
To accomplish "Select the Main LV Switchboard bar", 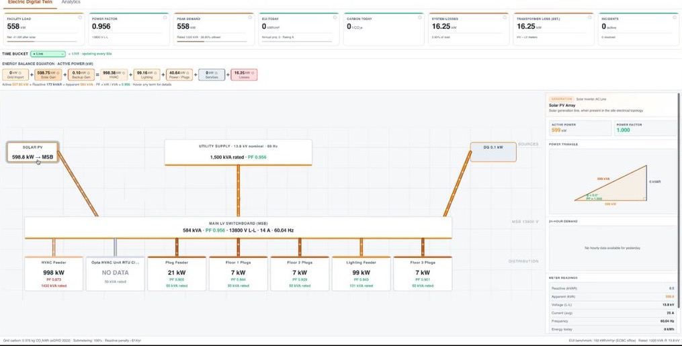I will tap(239, 227).
